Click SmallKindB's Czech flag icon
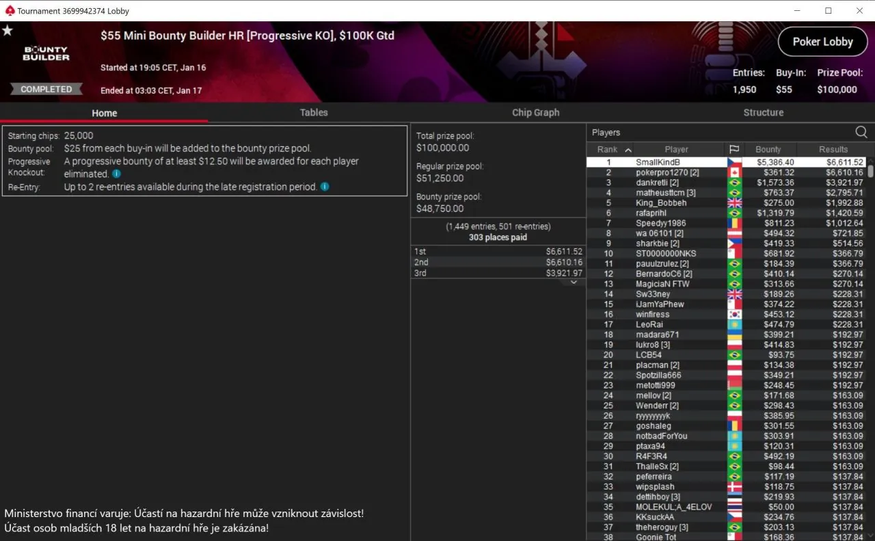The height and width of the screenshot is (541, 875). [x=734, y=162]
